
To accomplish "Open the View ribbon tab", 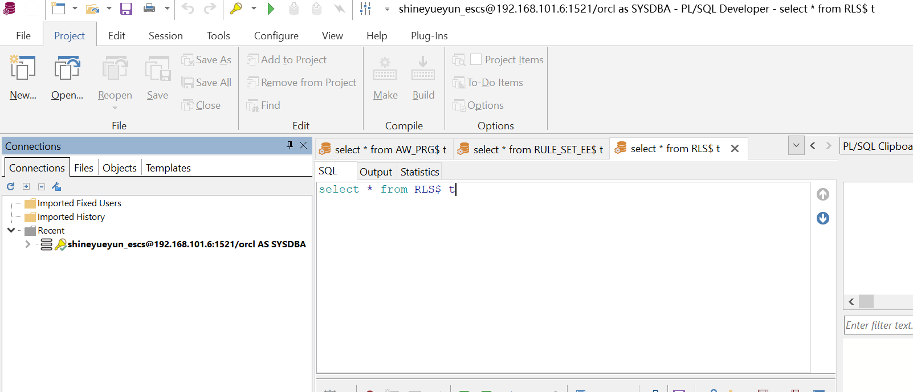I will pyautogui.click(x=332, y=36).
